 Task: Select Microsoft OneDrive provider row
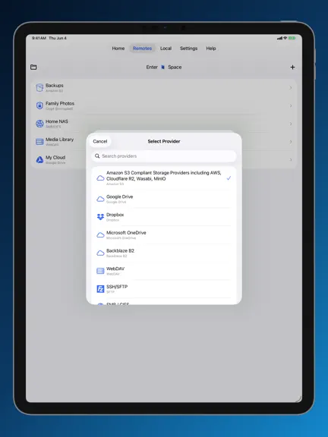coord(164,235)
